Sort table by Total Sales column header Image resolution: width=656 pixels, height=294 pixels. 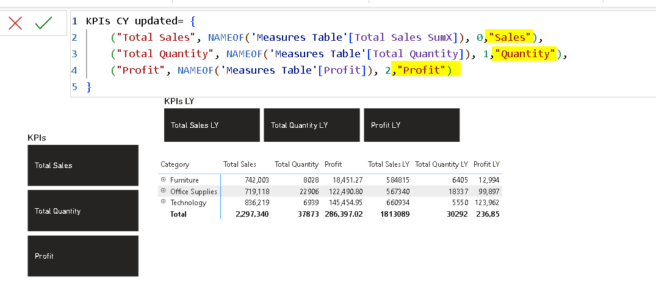point(240,164)
